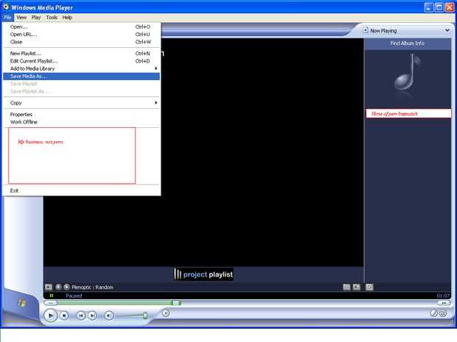This screenshot has width=457, height=342.
Task: Select New Playlist... menu entry
Action: click(82, 54)
